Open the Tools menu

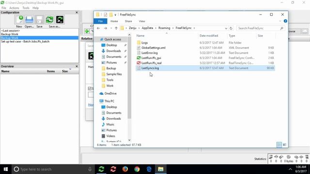[26, 8]
